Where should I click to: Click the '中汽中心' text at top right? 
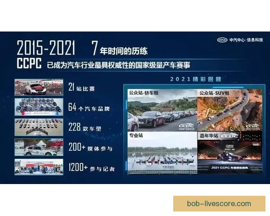click(x=237, y=40)
